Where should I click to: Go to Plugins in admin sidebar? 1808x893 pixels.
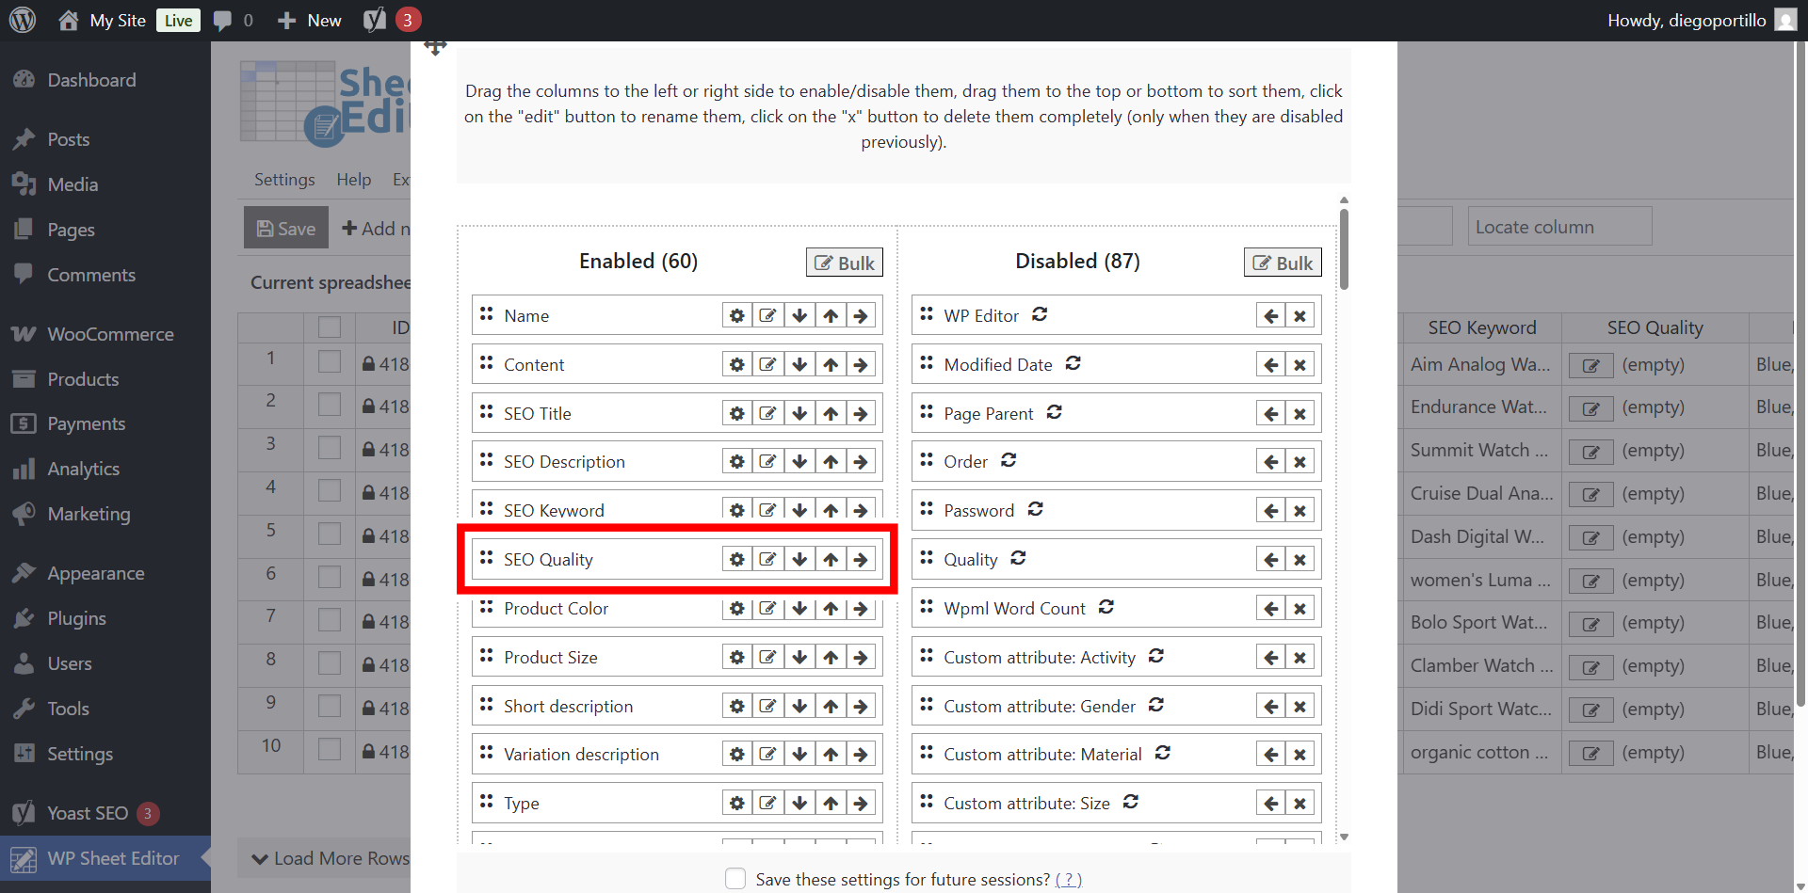(76, 618)
